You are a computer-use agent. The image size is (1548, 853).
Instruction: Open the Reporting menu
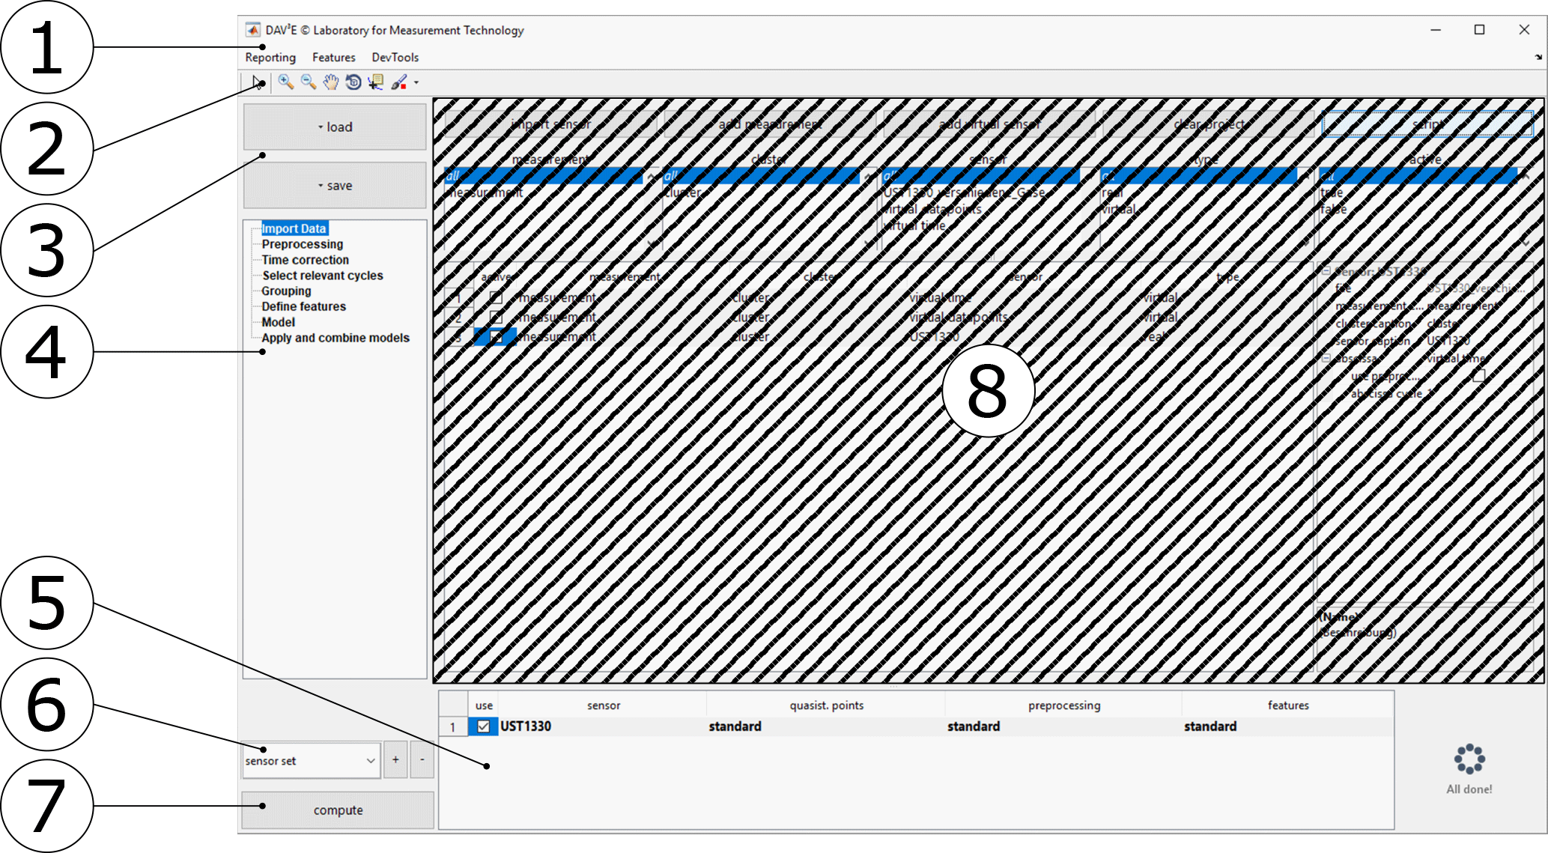(x=270, y=58)
